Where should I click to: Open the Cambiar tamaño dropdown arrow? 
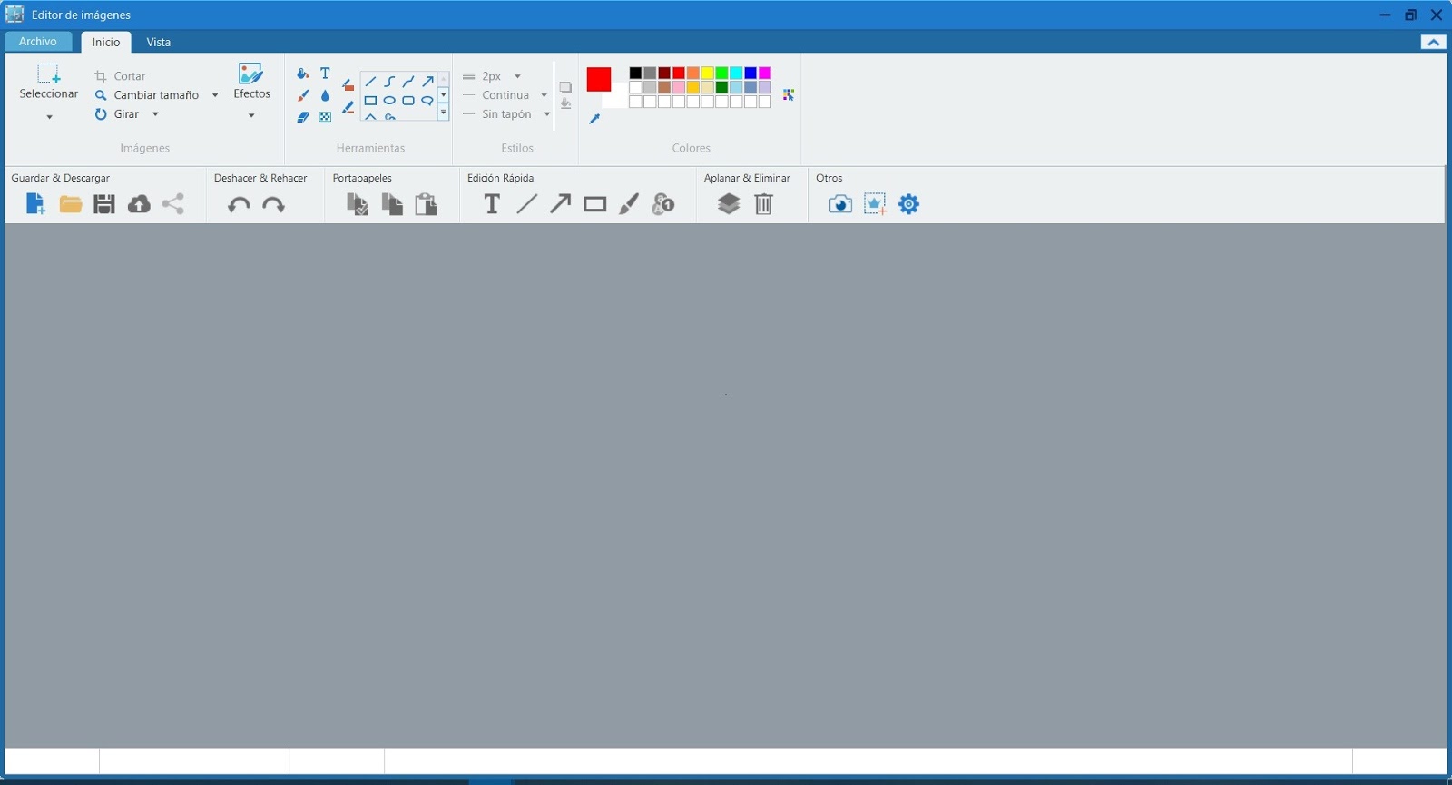pos(215,95)
